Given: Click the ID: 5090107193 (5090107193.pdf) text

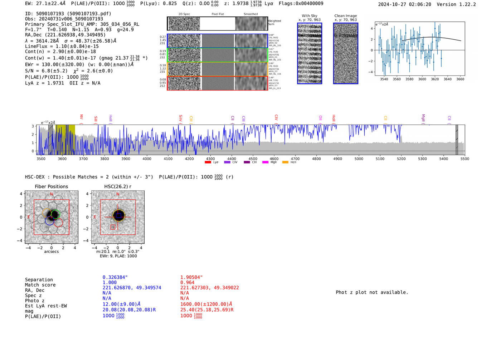Looking at the screenshot, I should coord(68,14).
